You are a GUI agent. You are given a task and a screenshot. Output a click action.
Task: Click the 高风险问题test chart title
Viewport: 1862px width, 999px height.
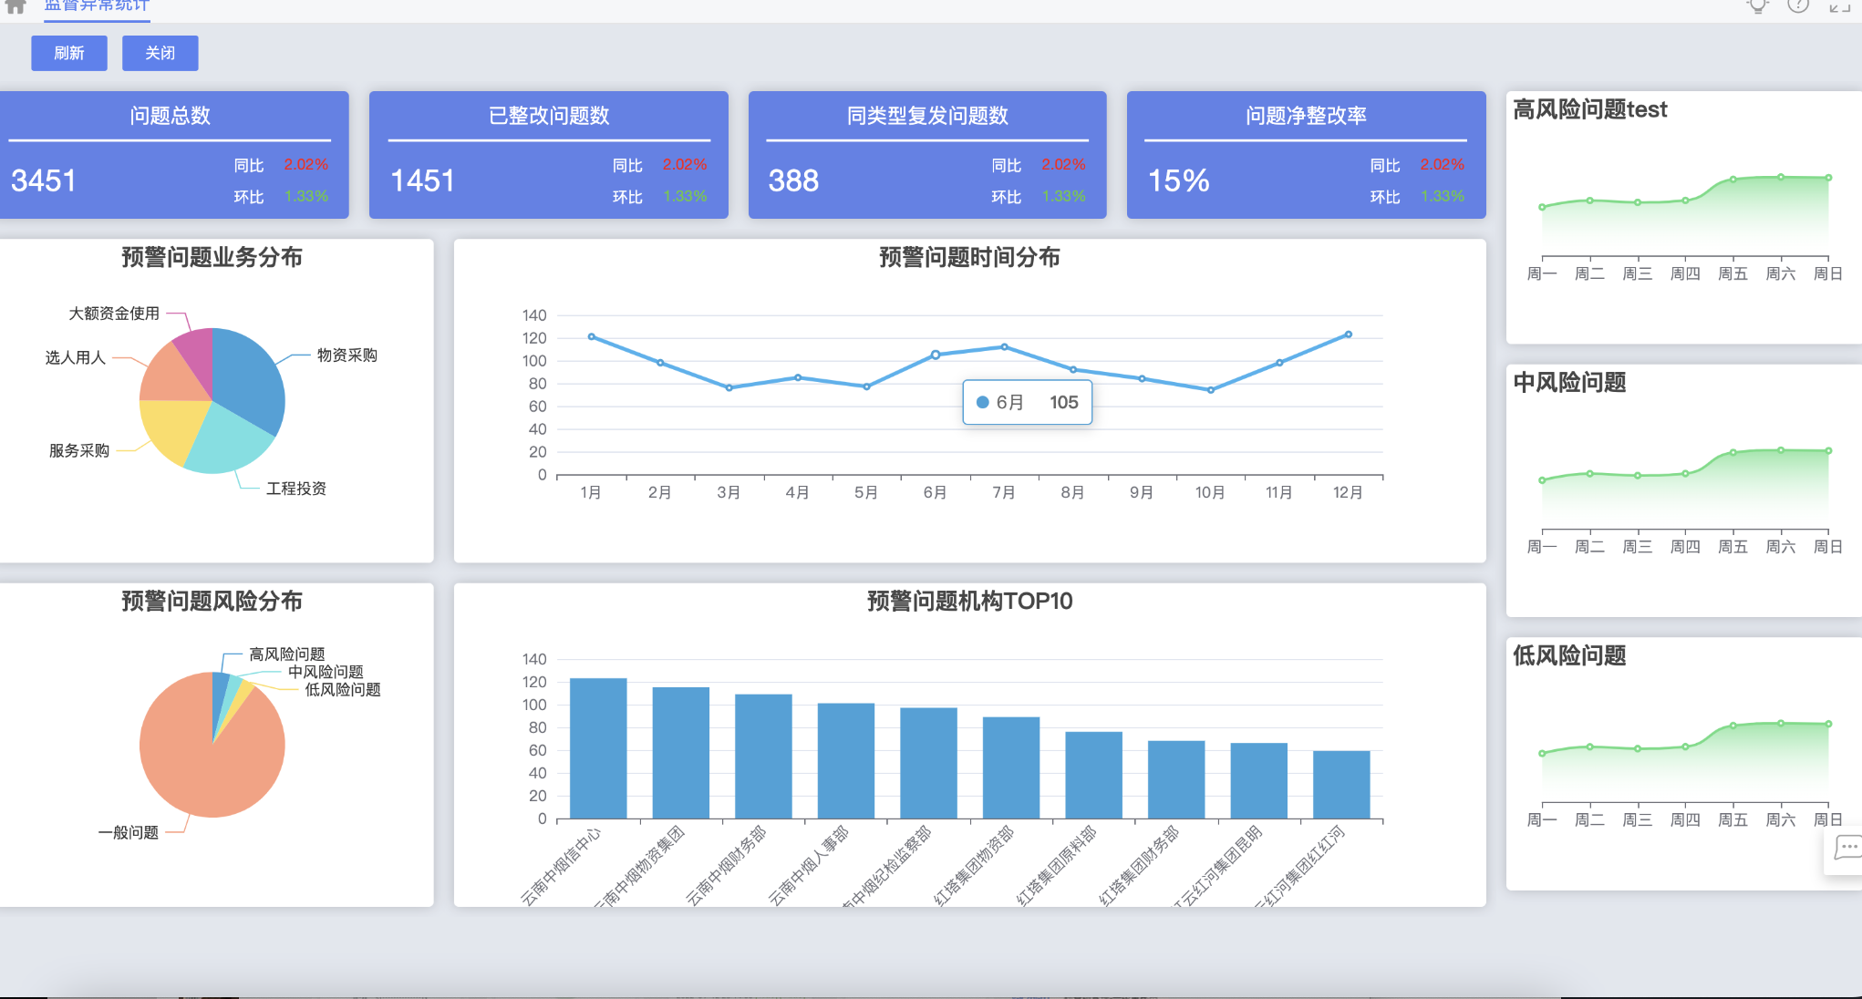pos(1589,109)
